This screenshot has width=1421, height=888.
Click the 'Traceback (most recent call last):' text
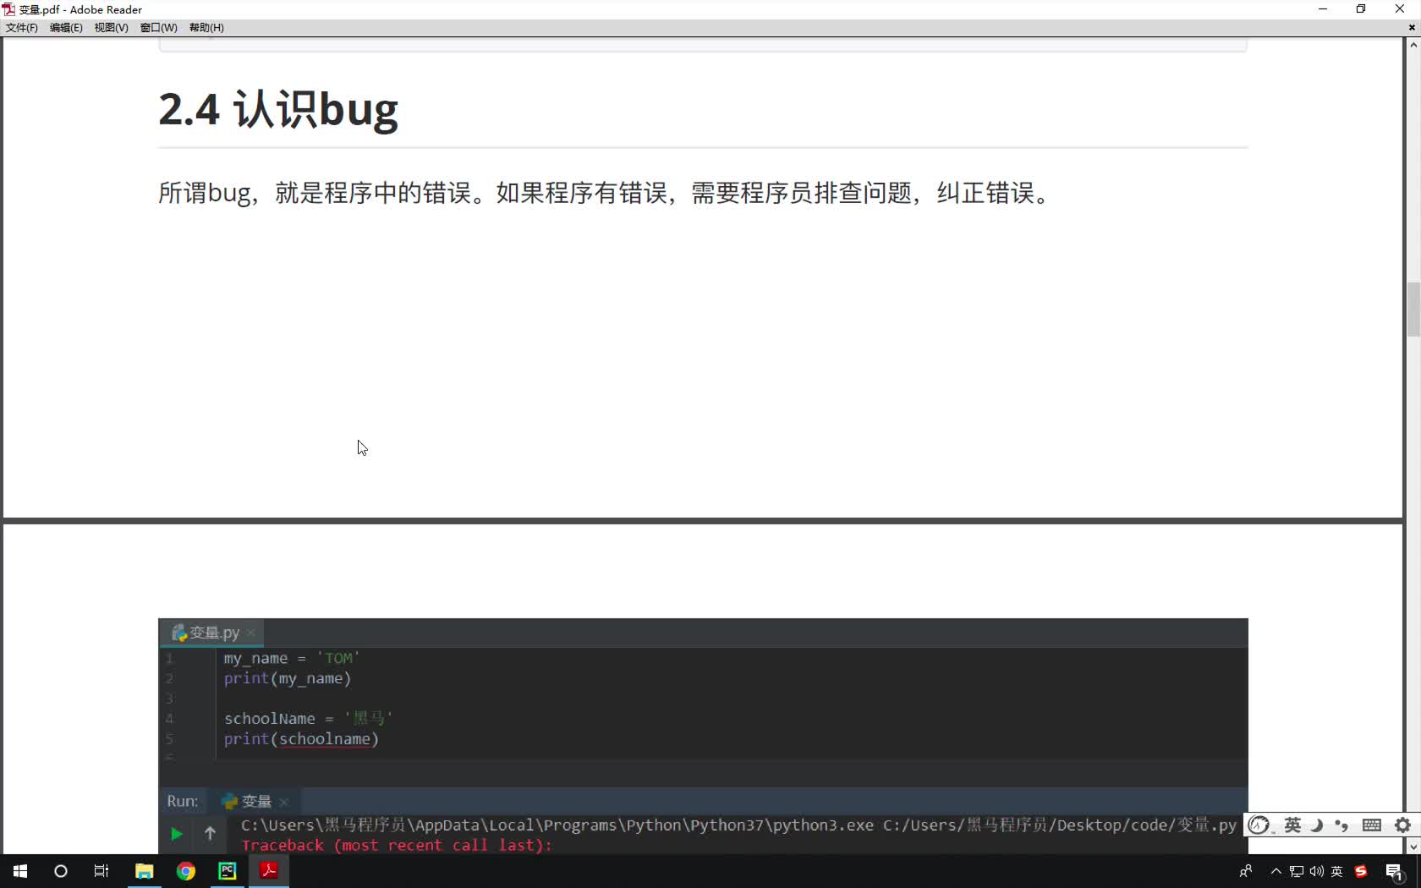(397, 846)
